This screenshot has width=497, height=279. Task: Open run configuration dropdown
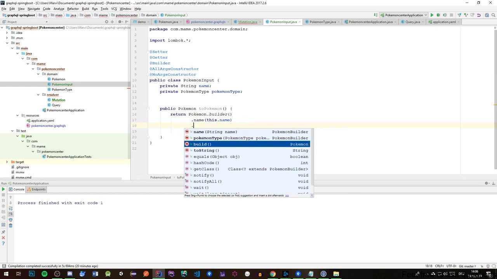404,15
